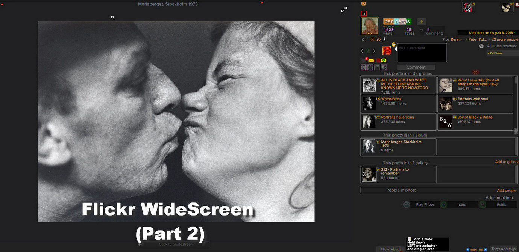Click the fullscreen expand arrows above the photo

(344, 9)
